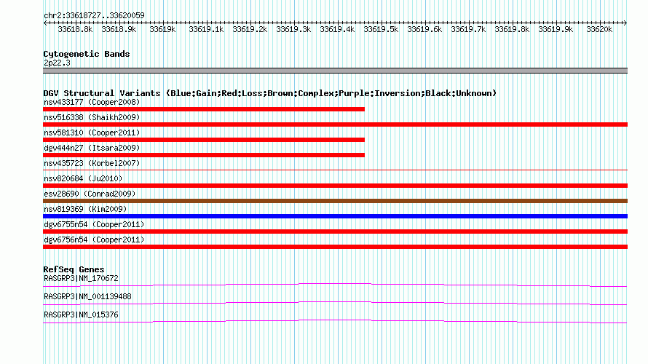Select the red dgv6755n54 loss bar
This screenshot has width=648, height=364.
335,232
